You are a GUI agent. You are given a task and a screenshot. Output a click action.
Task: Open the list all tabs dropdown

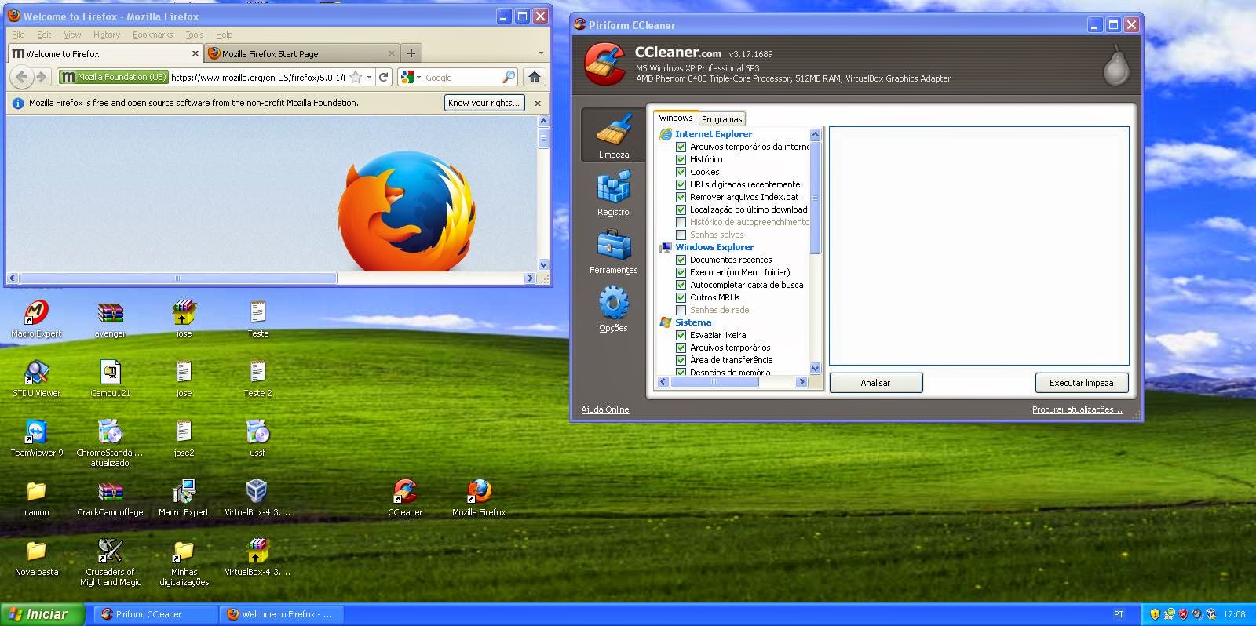click(541, 53)
